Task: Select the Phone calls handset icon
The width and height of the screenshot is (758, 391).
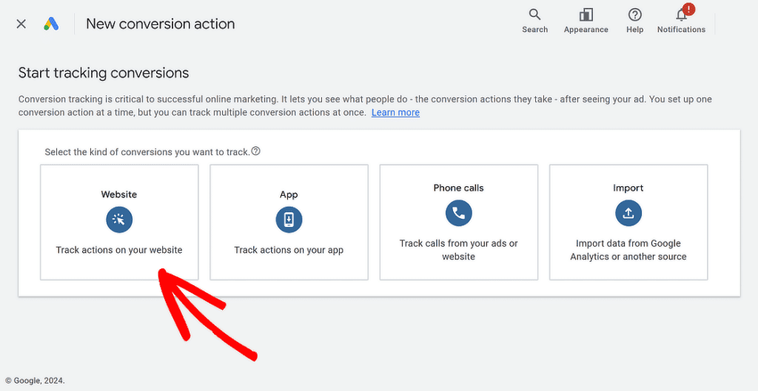Action: (458, 213)
